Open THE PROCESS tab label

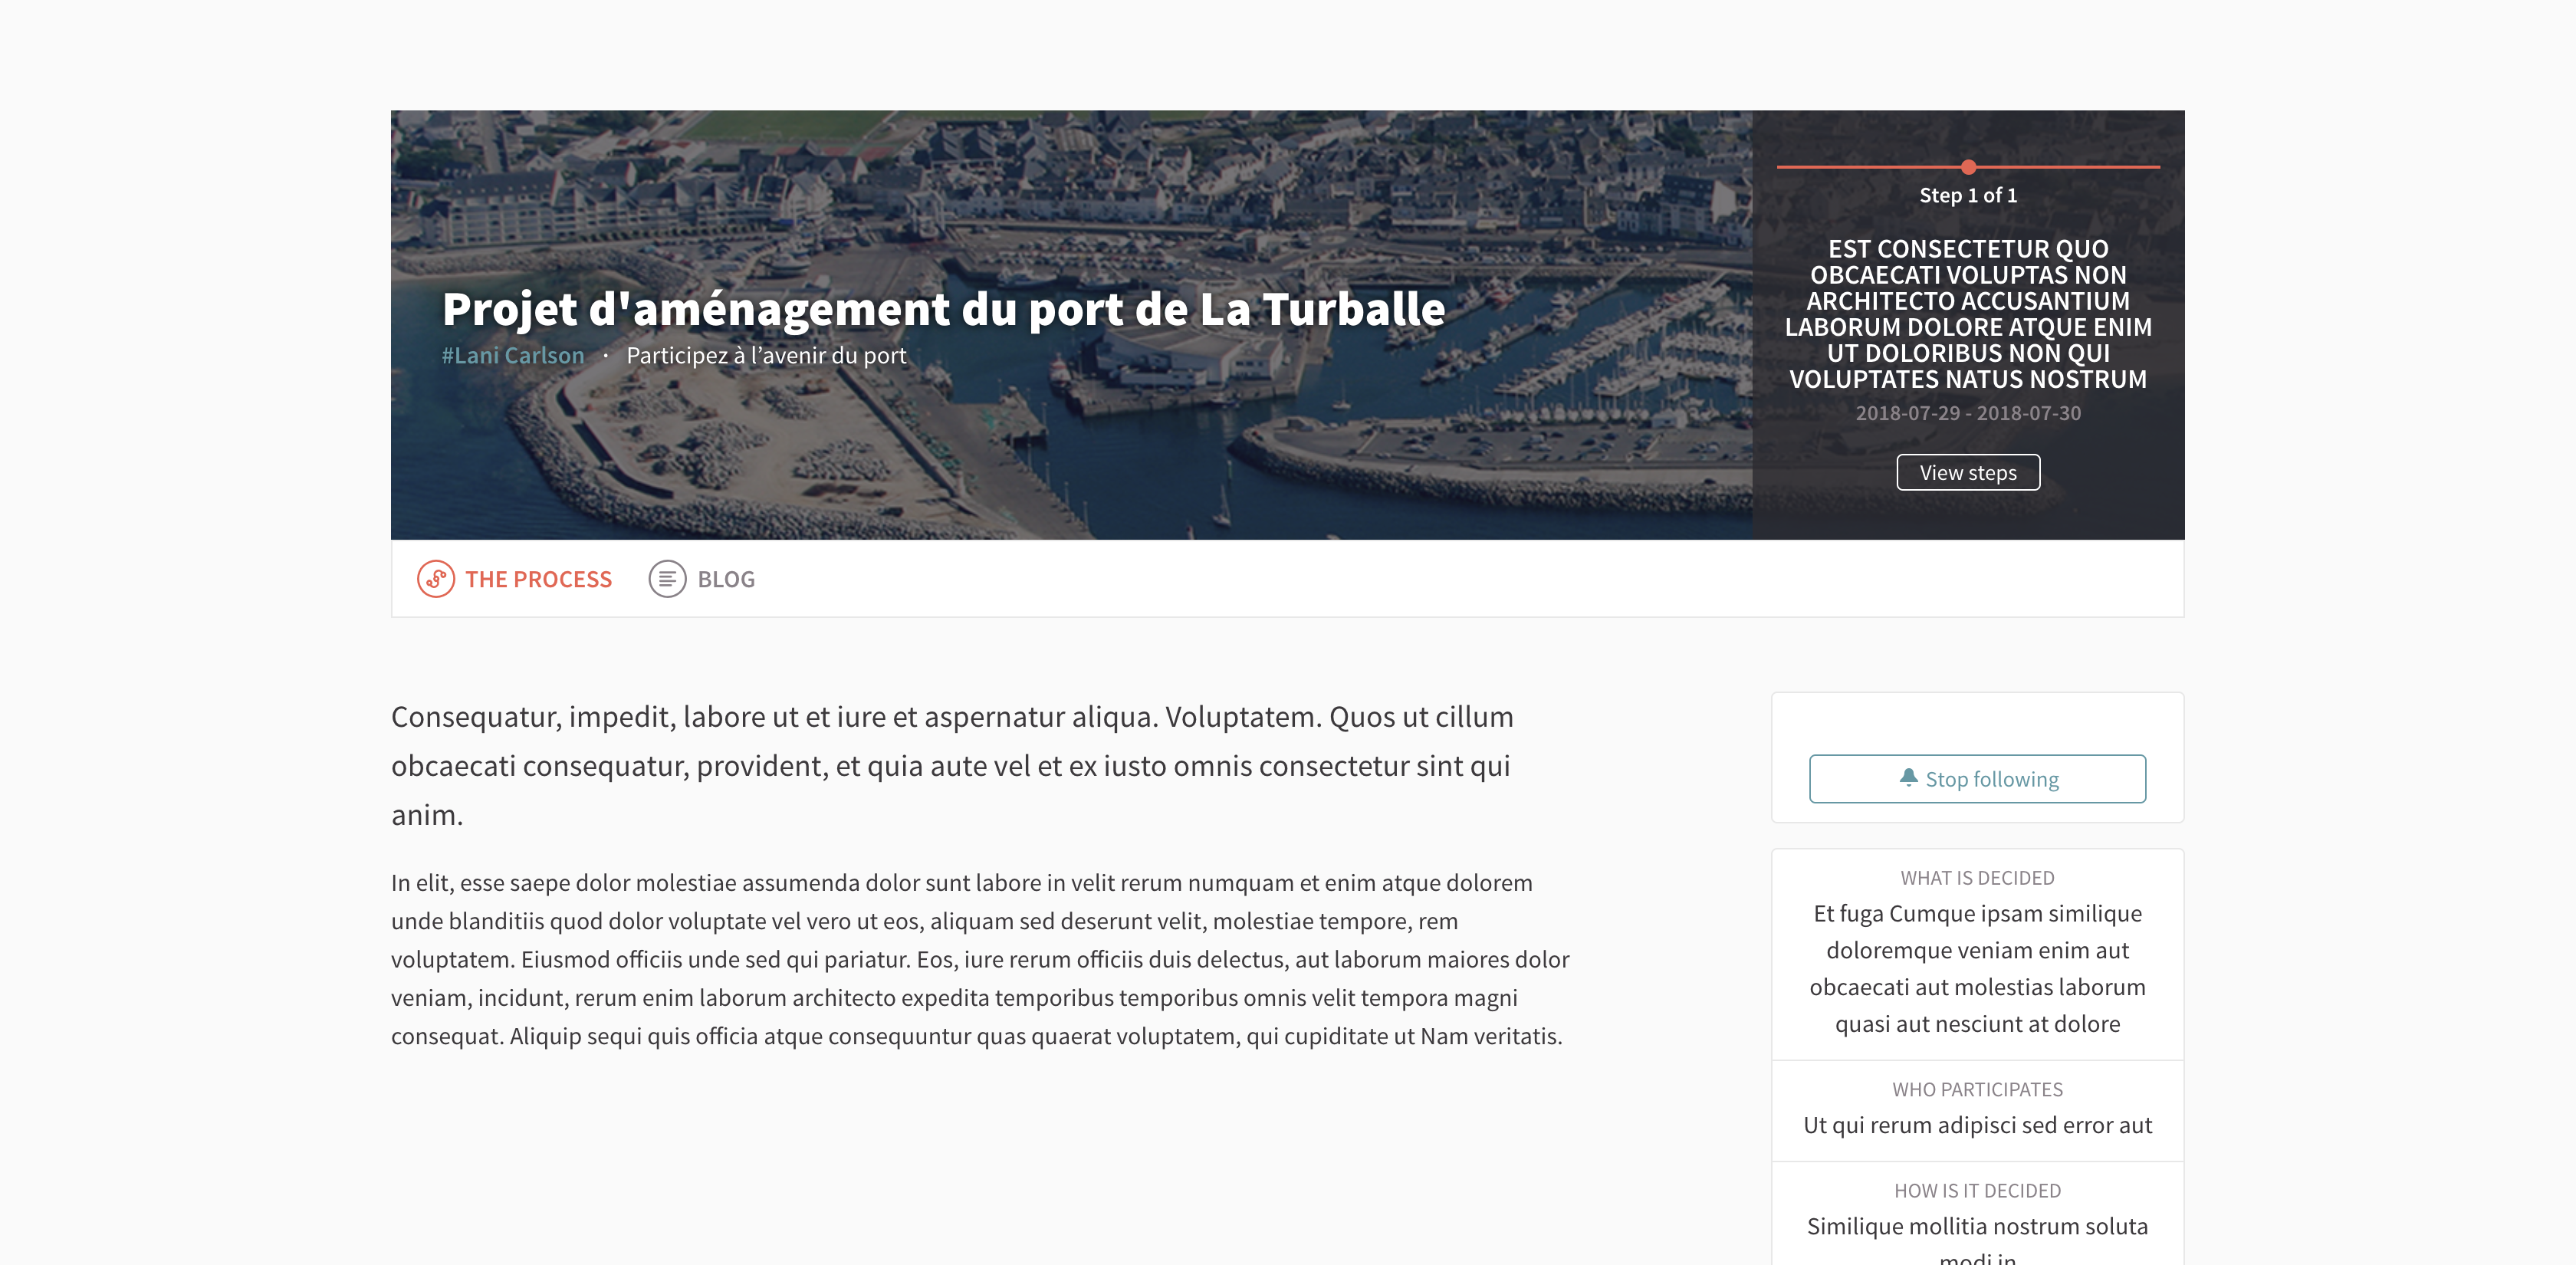click(x=538, y=580)
